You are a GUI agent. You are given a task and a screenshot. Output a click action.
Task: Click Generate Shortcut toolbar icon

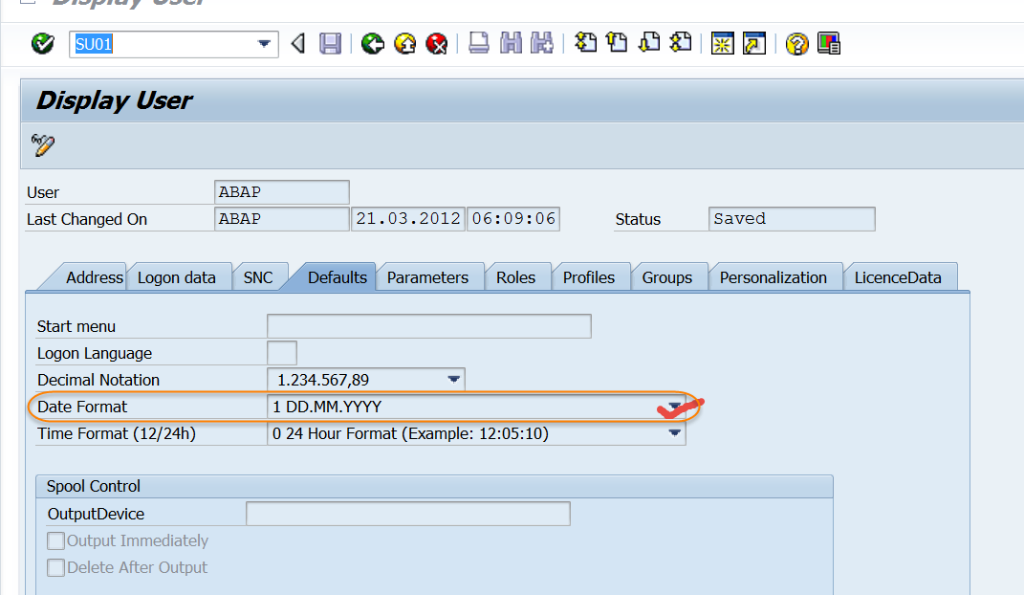(x=754, y=44)
